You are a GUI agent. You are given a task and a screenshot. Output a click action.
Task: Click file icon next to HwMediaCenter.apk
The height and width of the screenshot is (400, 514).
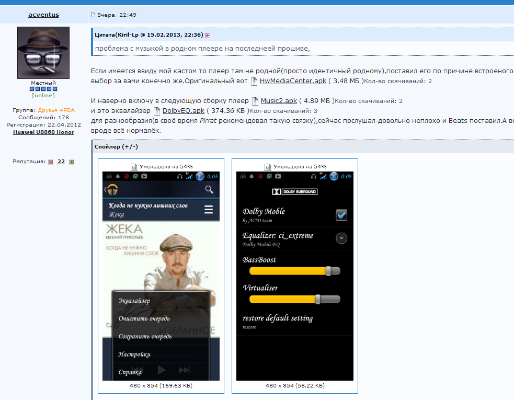coord(254,81)
